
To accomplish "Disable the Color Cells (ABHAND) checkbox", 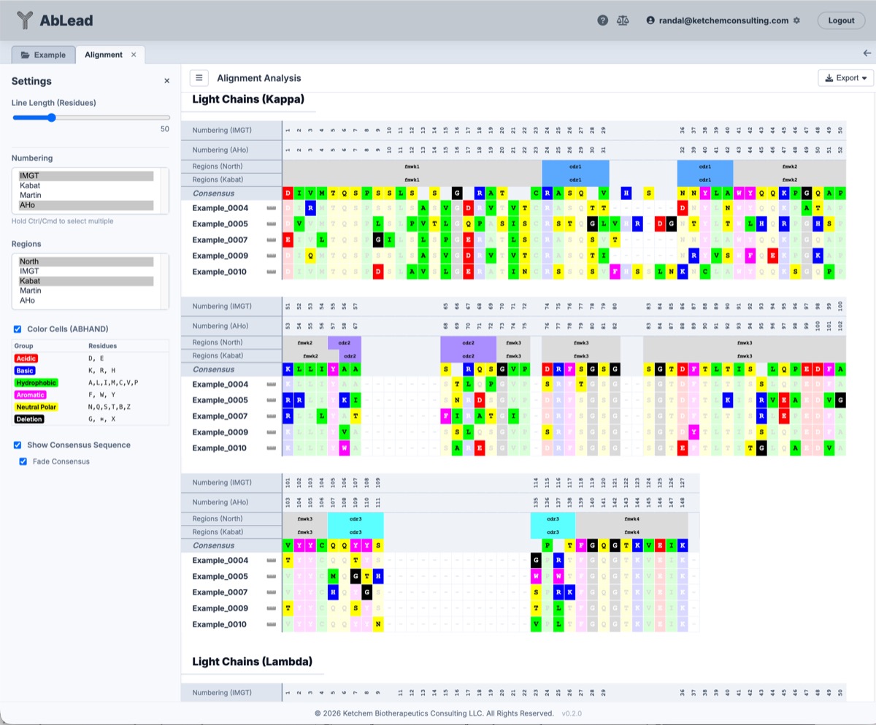I will [x=18, y=328].
